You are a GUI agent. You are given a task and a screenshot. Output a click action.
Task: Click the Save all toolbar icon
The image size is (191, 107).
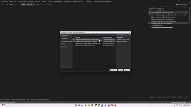pos(13,4)
